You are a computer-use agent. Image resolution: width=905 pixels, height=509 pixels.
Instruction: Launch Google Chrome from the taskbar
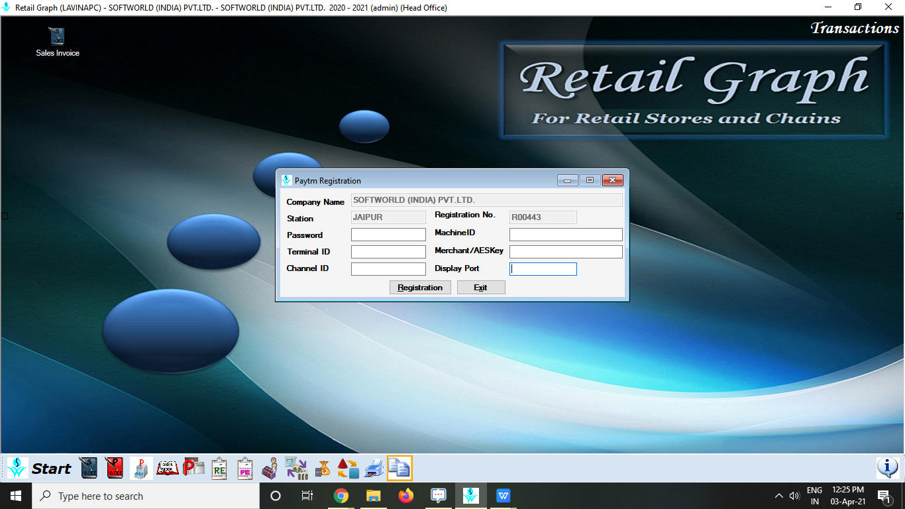click(x=341, y=496)
